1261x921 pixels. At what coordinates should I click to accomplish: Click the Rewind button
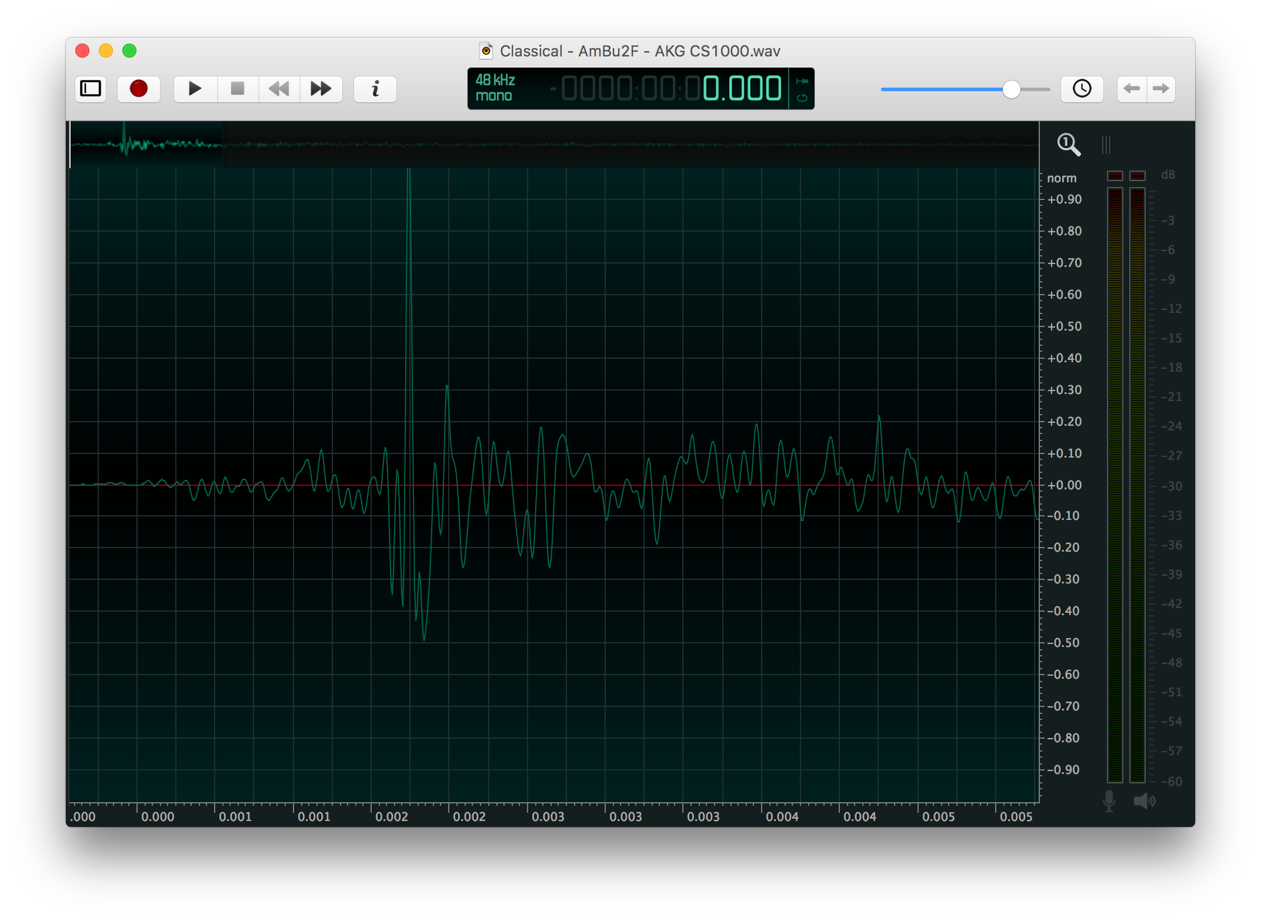coord(279,89)
